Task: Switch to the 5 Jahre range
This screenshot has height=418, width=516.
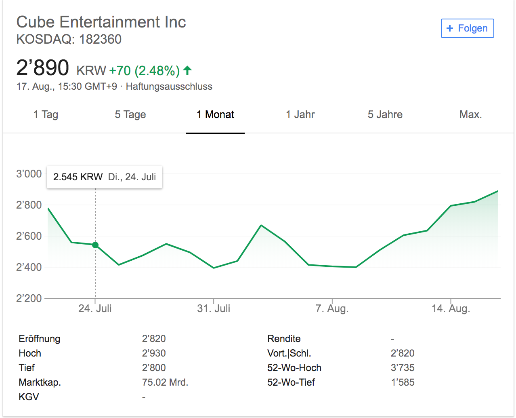Action: click(x=385, y=115)
